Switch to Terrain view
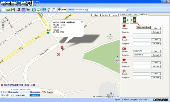The width and height of the screenshot is (170, 102). pyautogui.click(x=114, y=15)
